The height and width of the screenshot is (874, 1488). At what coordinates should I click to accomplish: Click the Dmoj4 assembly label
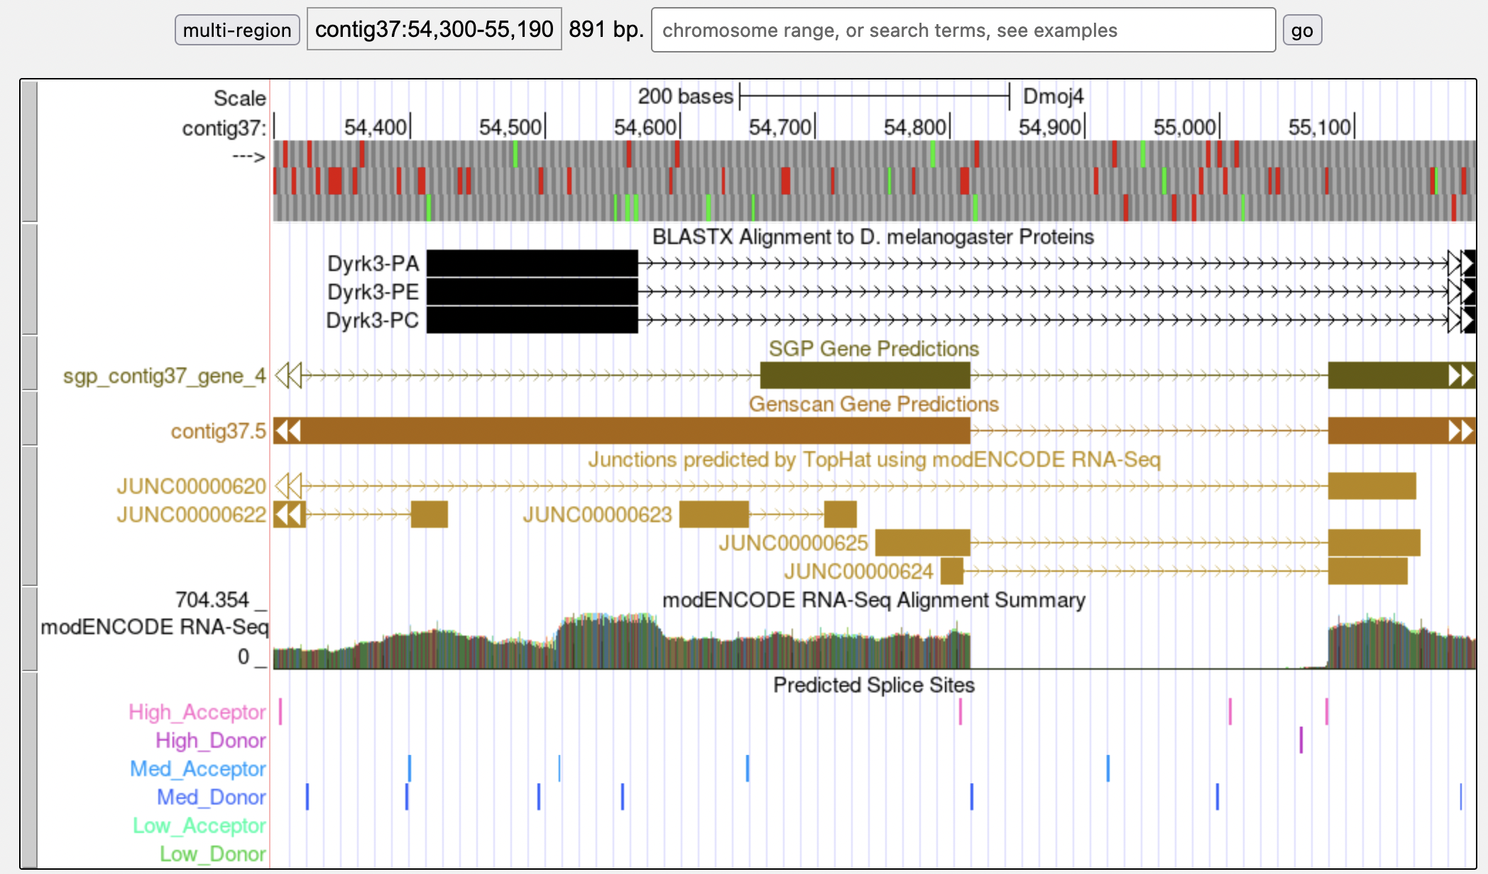tap(1054, 96)
